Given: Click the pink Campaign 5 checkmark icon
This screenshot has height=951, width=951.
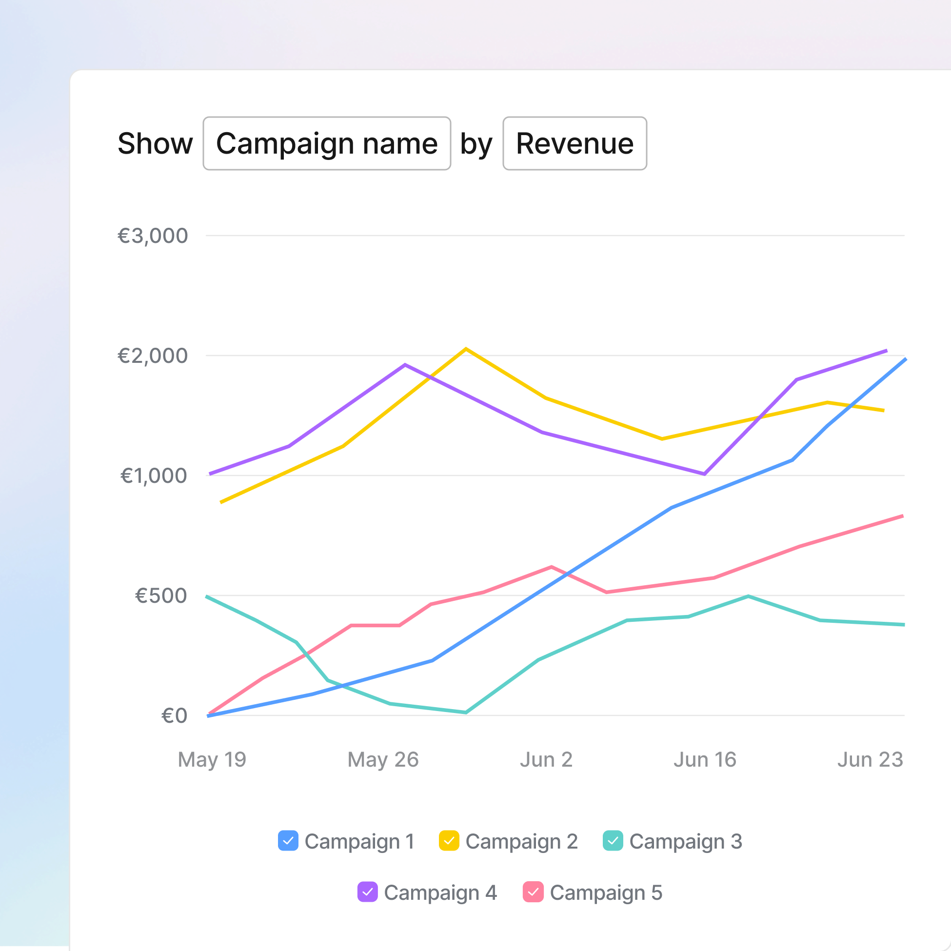Looking at the screenshot, I should (534, 892).
